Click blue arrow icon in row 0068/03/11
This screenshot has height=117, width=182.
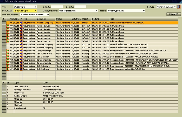coord(21,44)
